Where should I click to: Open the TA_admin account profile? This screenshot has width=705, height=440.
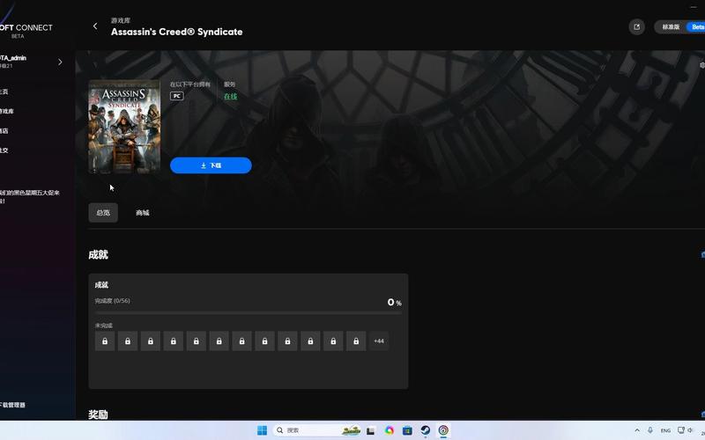(13, 62)
